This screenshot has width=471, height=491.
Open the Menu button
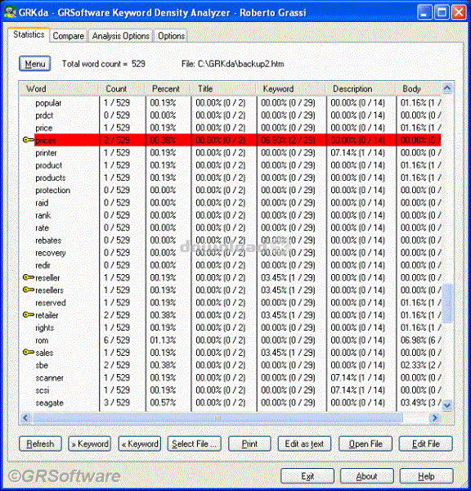click(x=34, y=64)
